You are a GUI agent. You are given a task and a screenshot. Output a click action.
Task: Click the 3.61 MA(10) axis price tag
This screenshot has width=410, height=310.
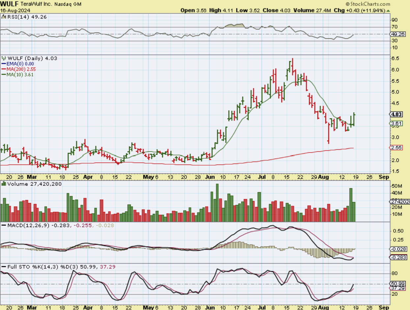point(396,124)
